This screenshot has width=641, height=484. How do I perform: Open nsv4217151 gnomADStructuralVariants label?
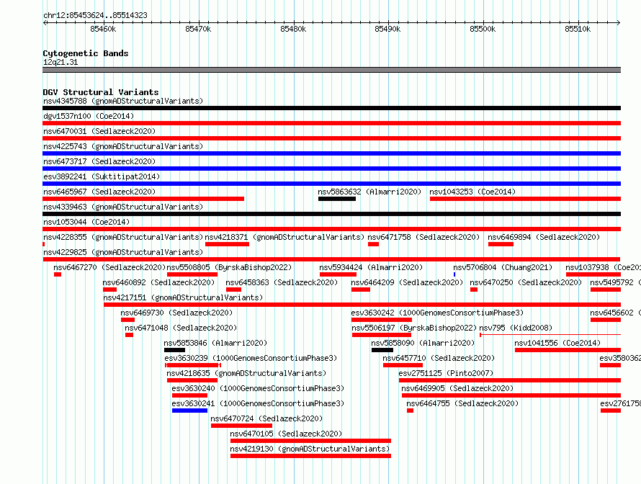point(183,297)
